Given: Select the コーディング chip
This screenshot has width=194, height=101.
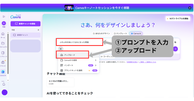Looking at the screenshot, I should click(107, 56).
